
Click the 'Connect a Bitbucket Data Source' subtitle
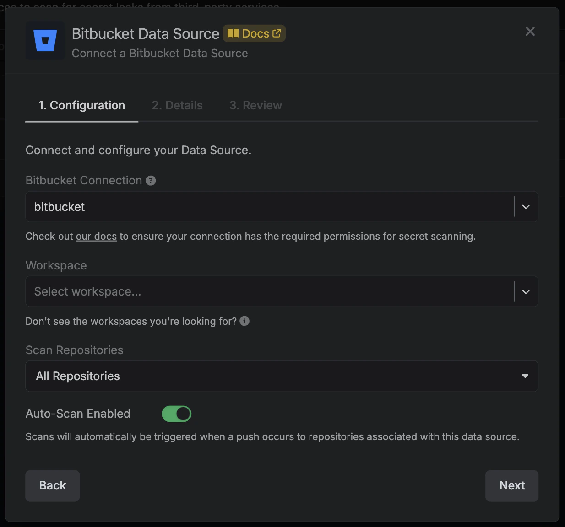coord(160,54)
